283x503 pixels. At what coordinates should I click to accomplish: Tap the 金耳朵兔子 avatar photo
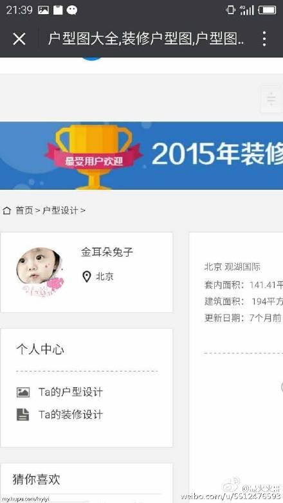(39, 271)
